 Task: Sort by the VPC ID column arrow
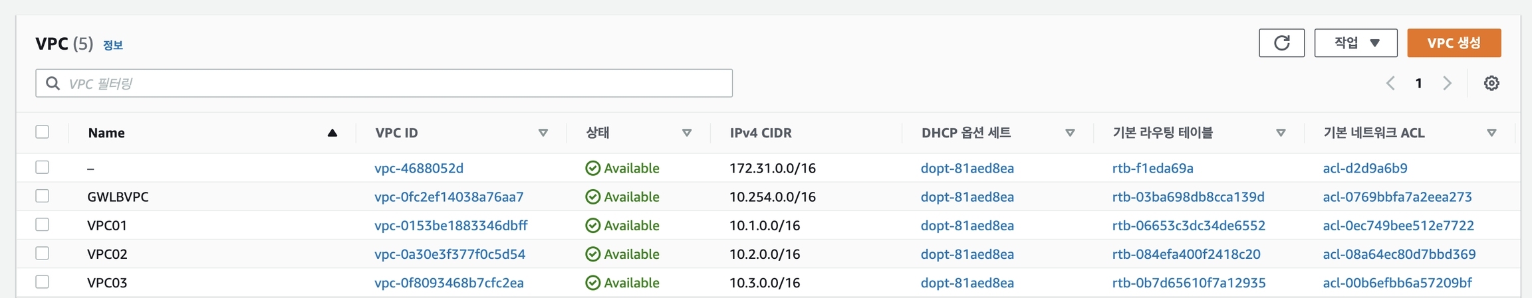[x=543, y=133]
